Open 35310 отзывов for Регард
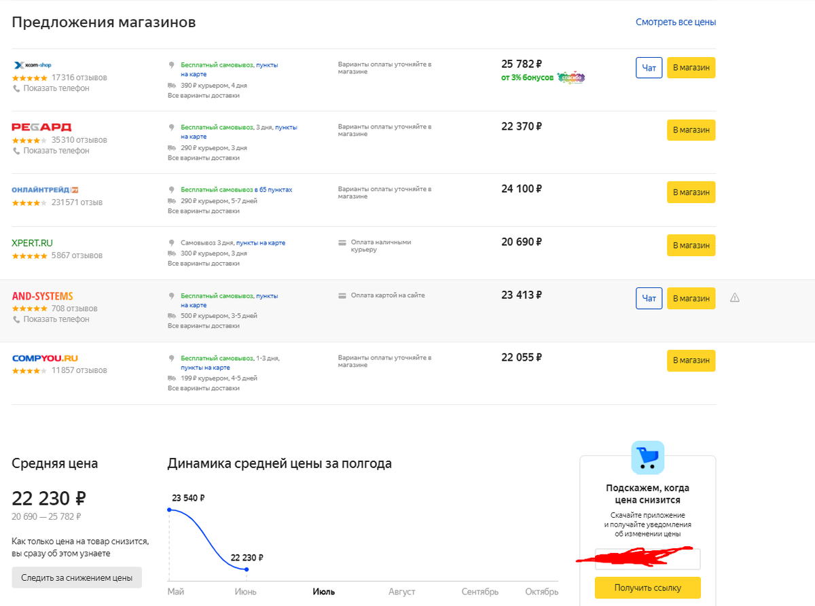This screenshot has height=606, width=815. [x=79, y=141]
